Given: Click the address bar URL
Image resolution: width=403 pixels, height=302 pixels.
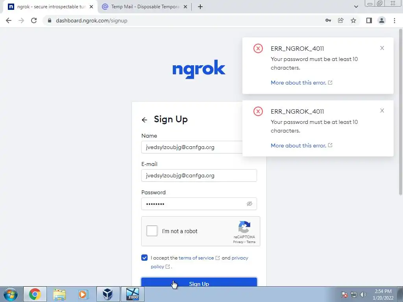Looking at the screenshot, I should pos(91,20).
